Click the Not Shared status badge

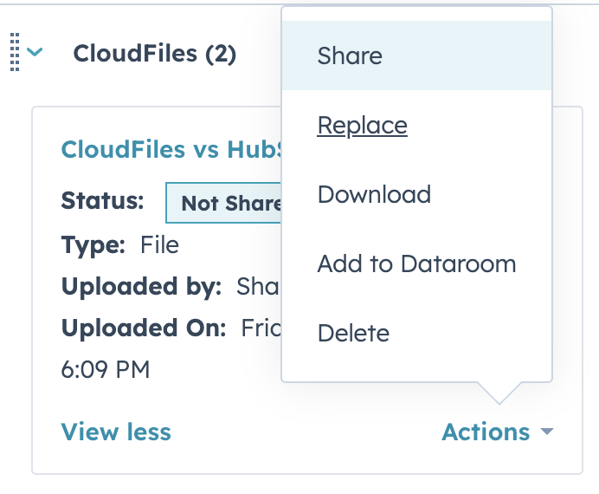223,203
